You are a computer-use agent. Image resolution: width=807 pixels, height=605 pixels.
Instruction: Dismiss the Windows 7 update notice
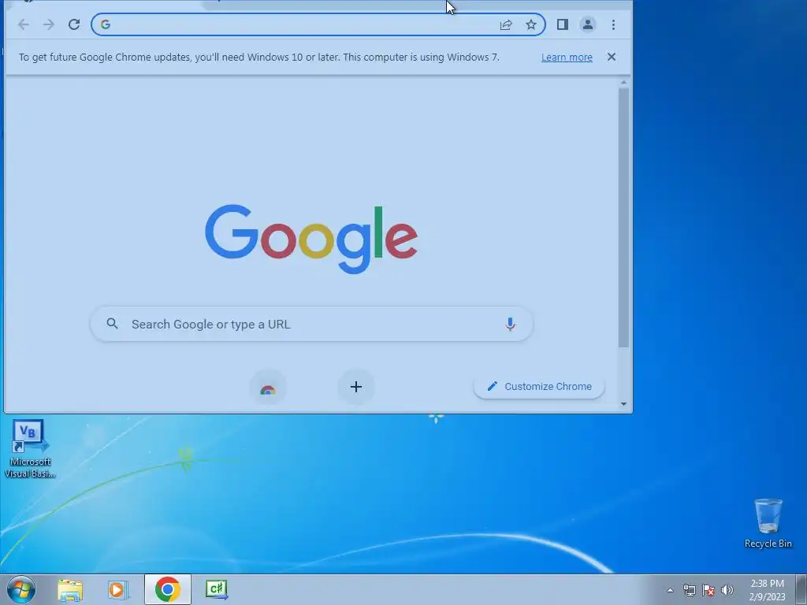point(612,57)
